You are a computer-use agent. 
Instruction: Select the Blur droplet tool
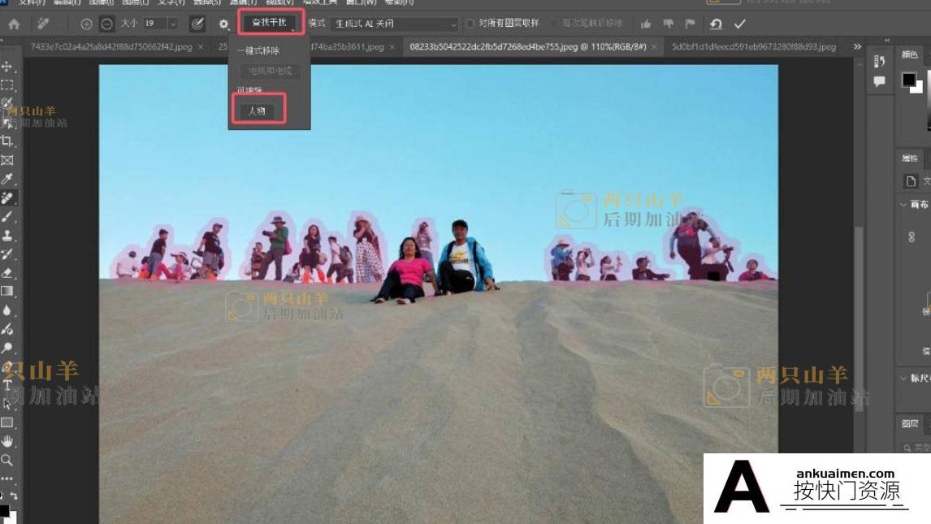(x=7, y=310)
